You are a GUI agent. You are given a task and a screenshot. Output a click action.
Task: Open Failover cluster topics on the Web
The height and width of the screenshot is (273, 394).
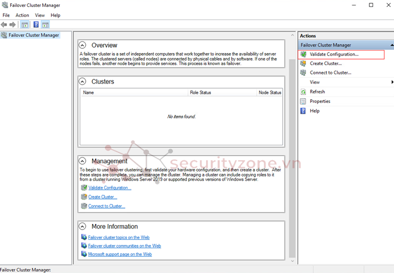click(118, 237)
